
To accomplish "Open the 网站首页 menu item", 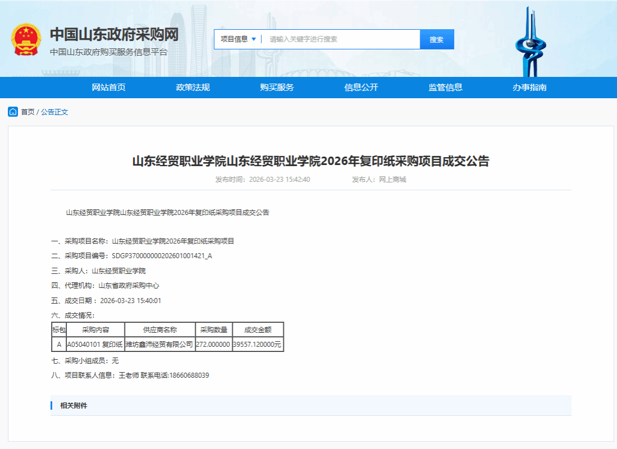I will (108, 88).
